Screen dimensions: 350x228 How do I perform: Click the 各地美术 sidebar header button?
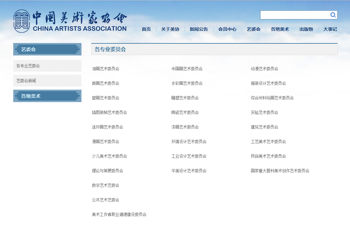(x=47, y=96)
